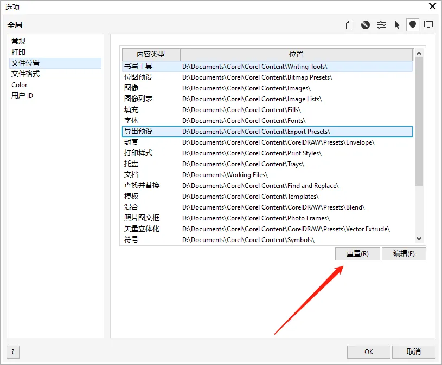
Task: Select 用户 ID in the sidebar
Action: click(22, 95)
